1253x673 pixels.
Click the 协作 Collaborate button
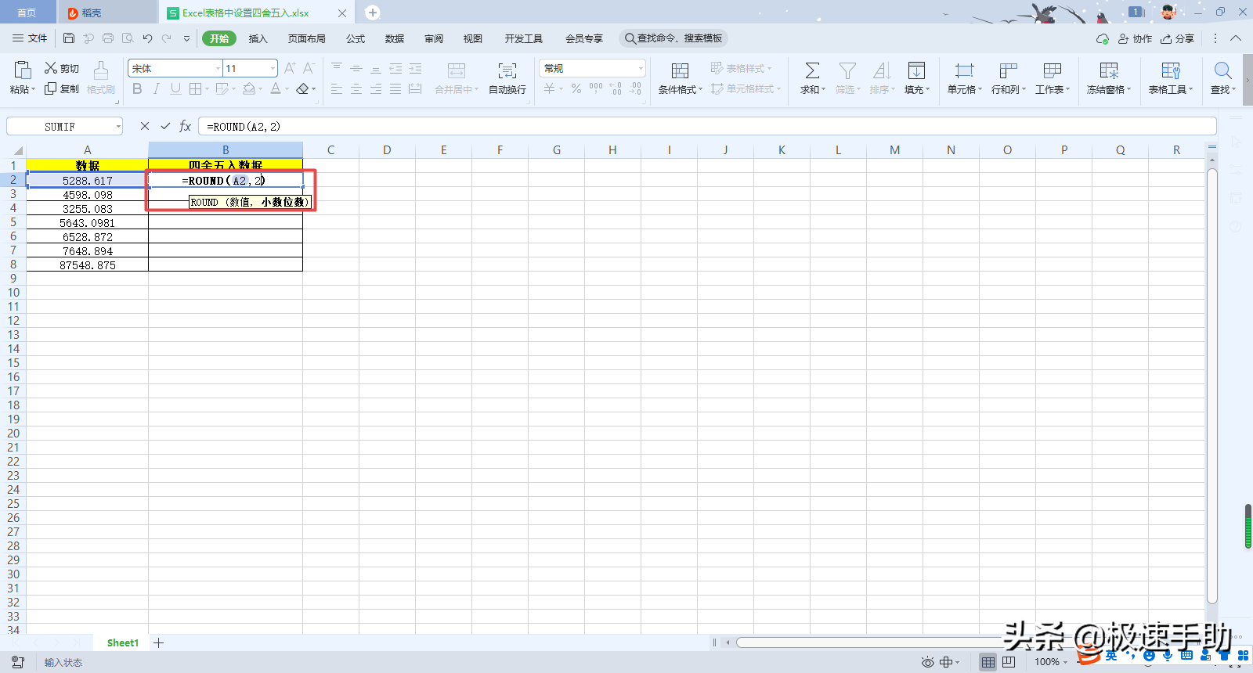(x=1135, y=38)
